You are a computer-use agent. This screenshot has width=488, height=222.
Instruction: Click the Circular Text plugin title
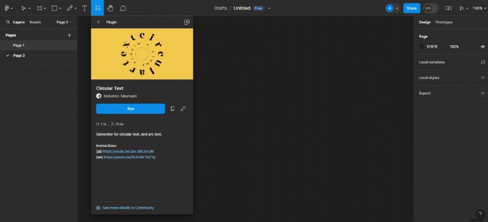[110, 88]
